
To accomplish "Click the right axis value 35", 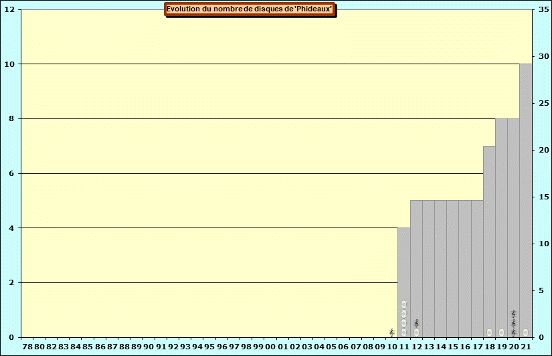I will [541, 9].
